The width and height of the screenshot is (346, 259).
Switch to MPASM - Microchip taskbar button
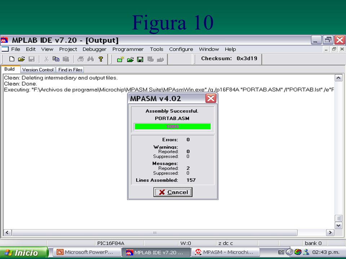coord(225,252)
